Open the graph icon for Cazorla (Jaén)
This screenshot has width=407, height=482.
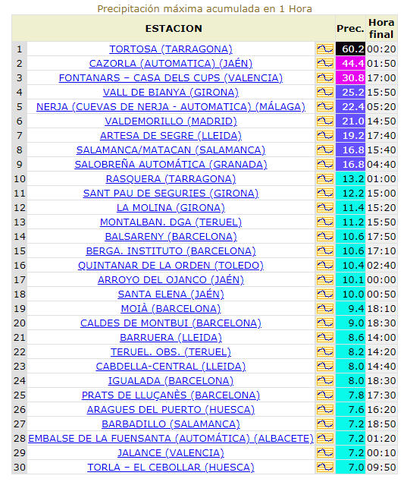pos(324,63)
